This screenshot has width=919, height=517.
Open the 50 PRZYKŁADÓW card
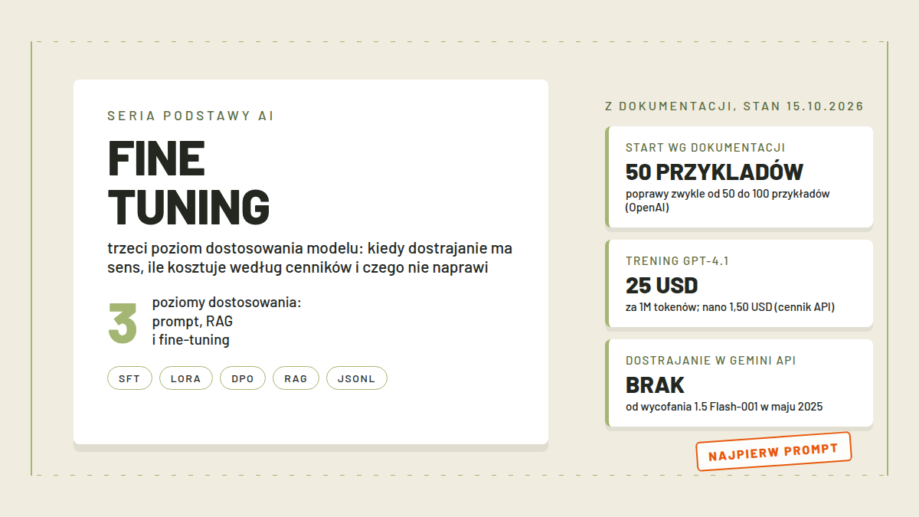(739, 177)
